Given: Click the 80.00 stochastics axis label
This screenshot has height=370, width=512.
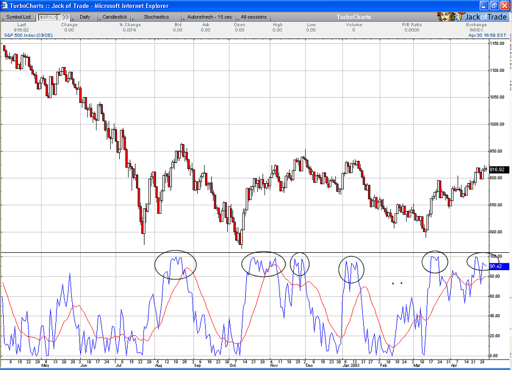Looking at the screenshot, I should pos(495,277).
